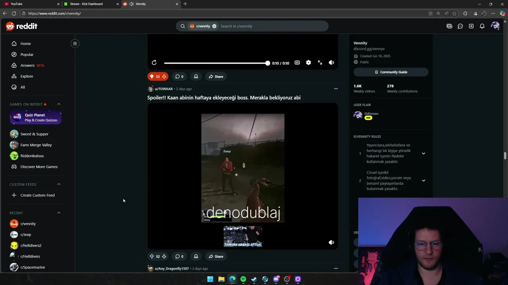Collapse the left navigation sidebar

75,44
